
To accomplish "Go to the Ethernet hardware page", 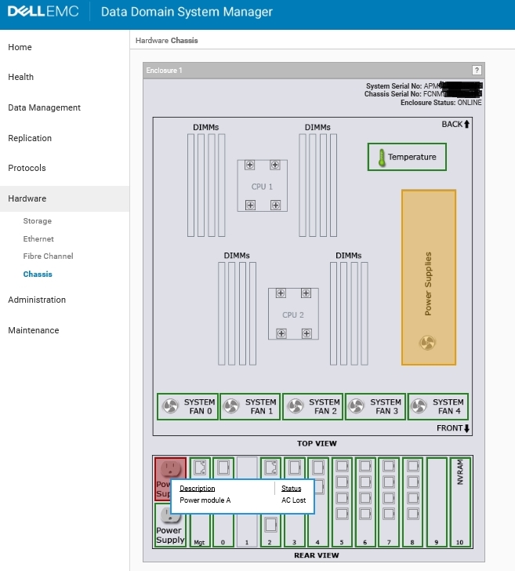I will tap(38, 239).
